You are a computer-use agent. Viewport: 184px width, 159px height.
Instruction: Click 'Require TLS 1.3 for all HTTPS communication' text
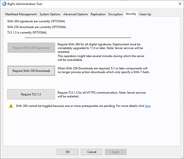pyautogui.click(x=102, y=94)
